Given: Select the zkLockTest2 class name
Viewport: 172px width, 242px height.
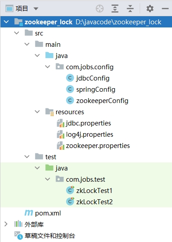Looking at the screenshot, I should (94, 202).
